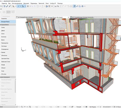Open the Окно menu
The width and height of the screenshot is (121, 108).
(47, 3)
